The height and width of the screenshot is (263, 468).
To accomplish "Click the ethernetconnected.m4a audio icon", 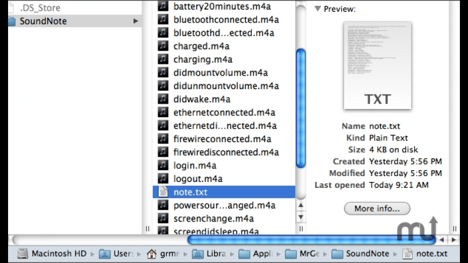I will pos(163,112).
